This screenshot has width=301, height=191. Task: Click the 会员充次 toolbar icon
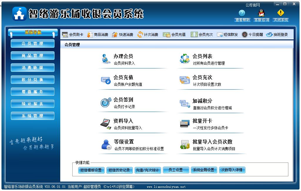click(194, 35)
